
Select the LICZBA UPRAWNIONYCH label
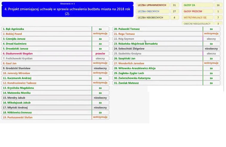coord(152,5)
